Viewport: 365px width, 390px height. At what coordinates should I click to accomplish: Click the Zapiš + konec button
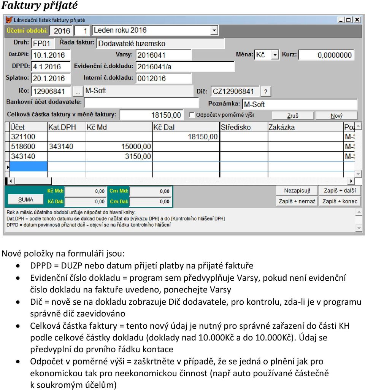coord(340,201)
